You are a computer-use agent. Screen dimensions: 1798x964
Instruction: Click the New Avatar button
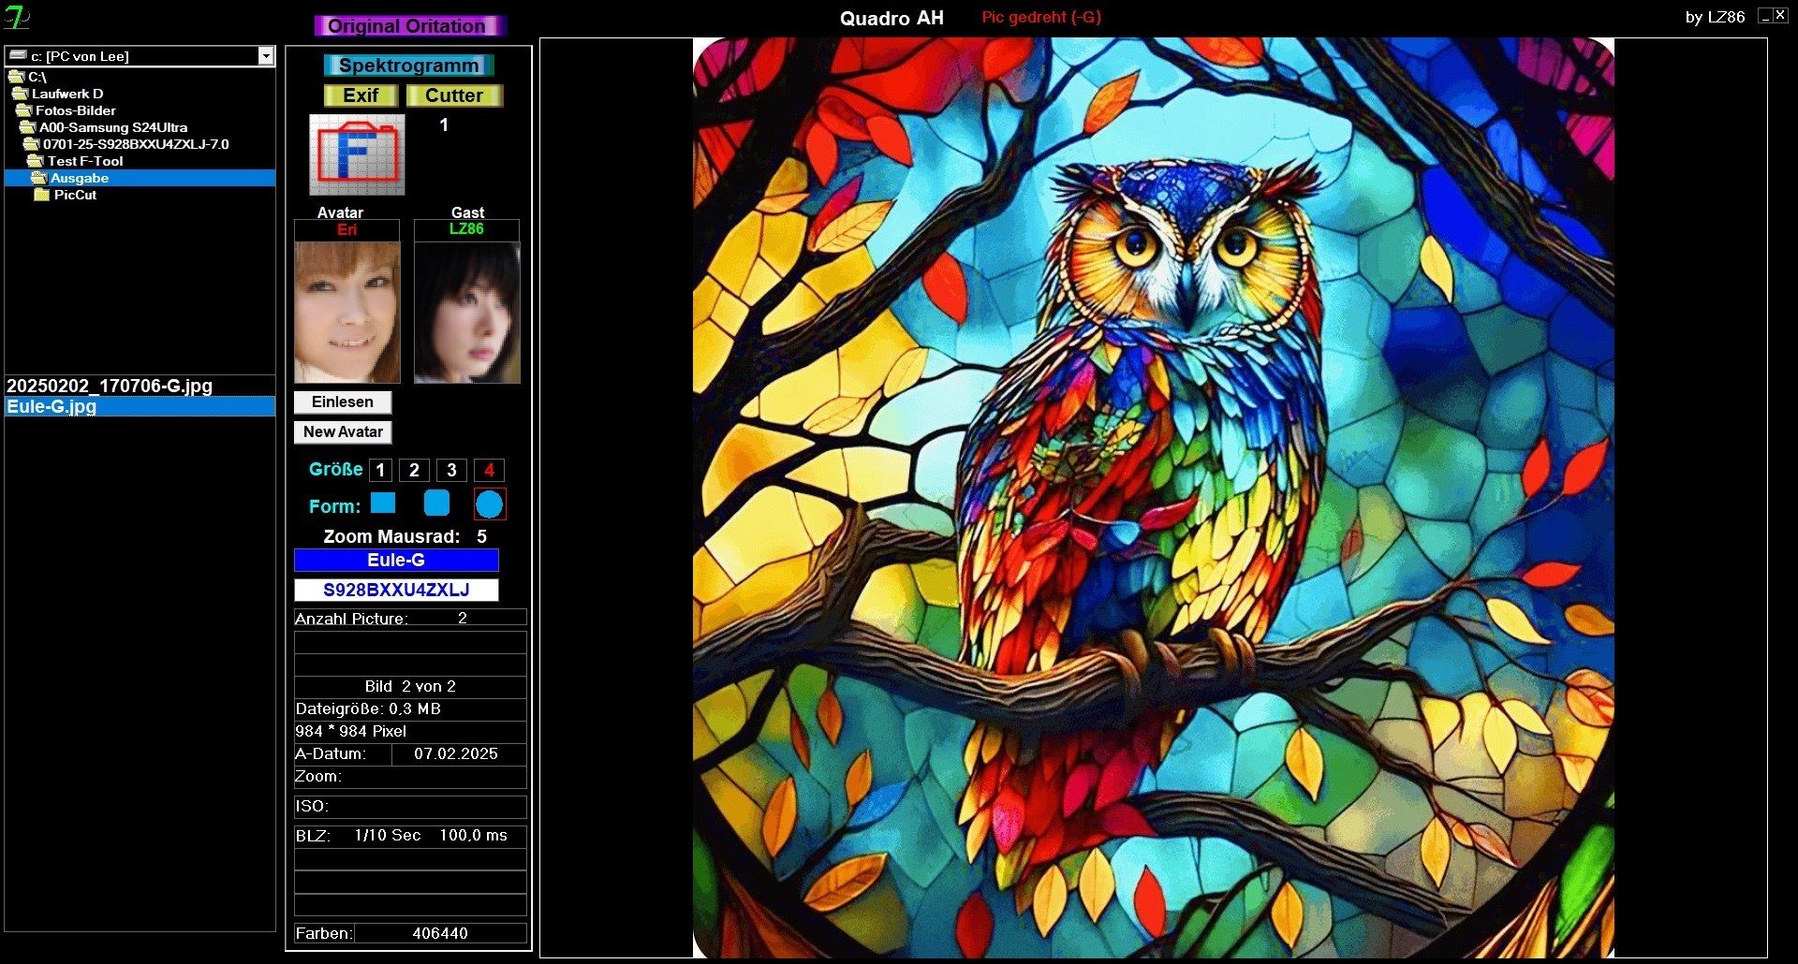[x=343, y=431]
